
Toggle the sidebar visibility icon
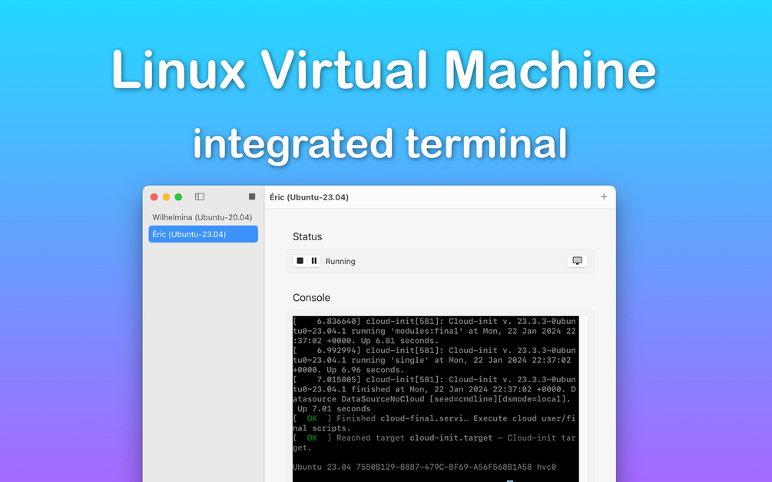[x=200, y=196]
